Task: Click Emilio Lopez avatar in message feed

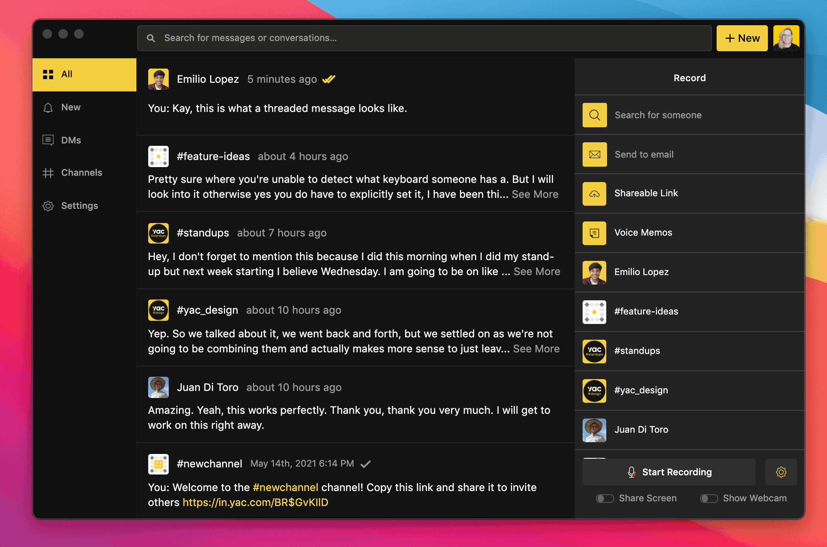Action: [x=158, y=79]
